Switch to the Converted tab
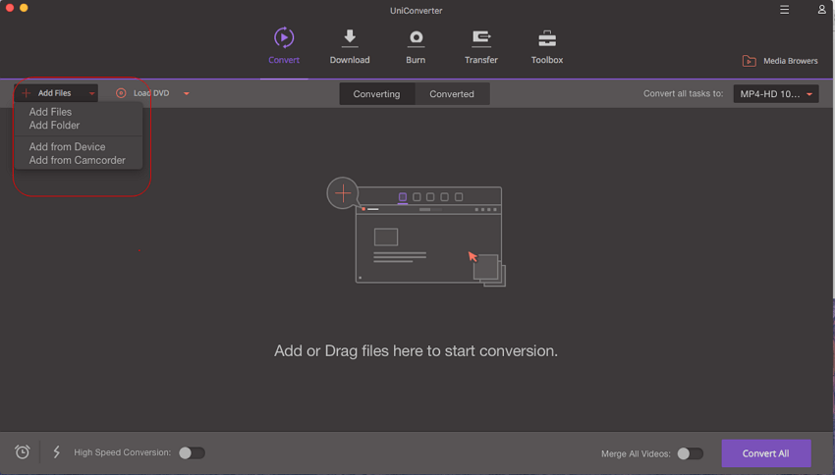This screenshot has width=835, height=475. [x=452, y=93]
